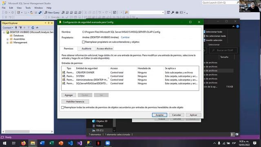The width and height of the screenshot is (261, 147).
Task: Click the Buscar en OLAP search box
Action: click(x=223, y=50)
